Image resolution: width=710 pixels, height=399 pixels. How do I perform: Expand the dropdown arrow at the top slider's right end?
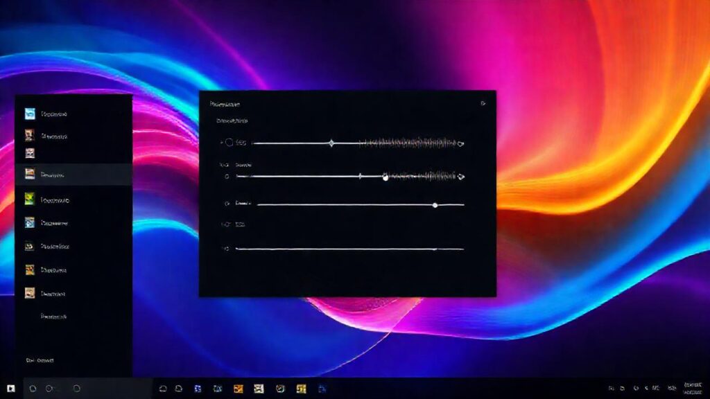460,144
